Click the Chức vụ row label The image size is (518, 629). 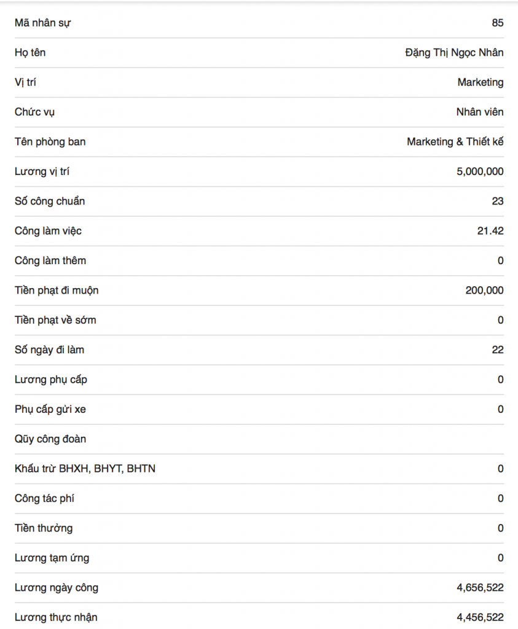34,112
